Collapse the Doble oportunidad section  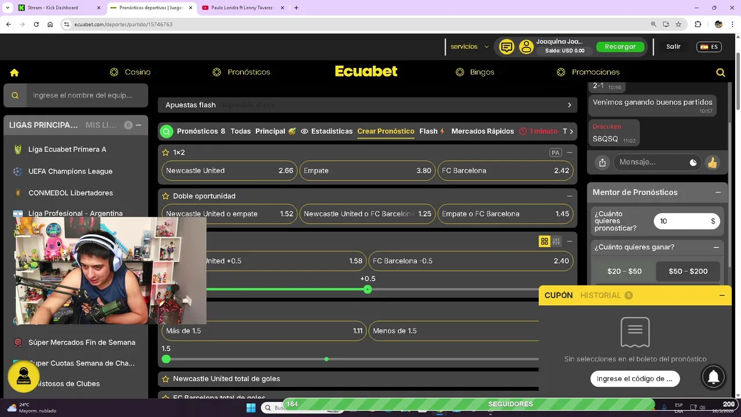click(570, 196)
